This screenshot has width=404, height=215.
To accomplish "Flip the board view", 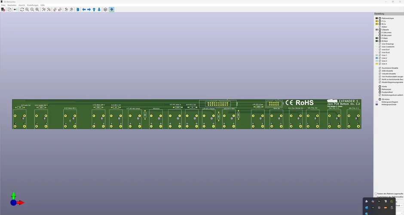I will pyautogui.click(x=77, y=9).
